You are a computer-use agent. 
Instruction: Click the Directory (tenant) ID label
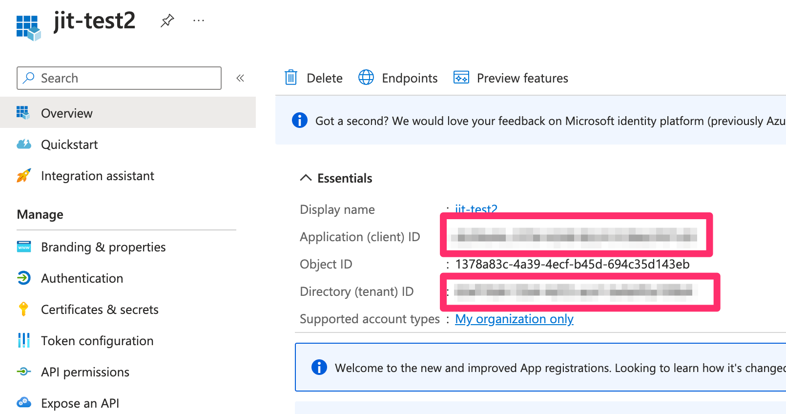(356, 291)
